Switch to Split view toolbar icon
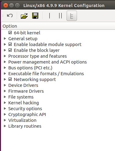The image size is (115, 151). [60, 16]
